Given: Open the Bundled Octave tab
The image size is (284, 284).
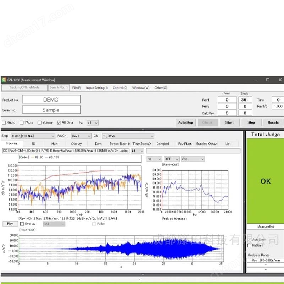Looking at the screenshot, I should pyautogui.click(x=207, y=144).
